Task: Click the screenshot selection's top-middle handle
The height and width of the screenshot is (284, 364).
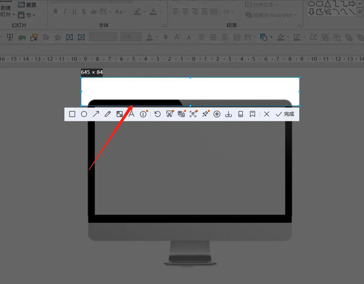Action: [190, 78]
